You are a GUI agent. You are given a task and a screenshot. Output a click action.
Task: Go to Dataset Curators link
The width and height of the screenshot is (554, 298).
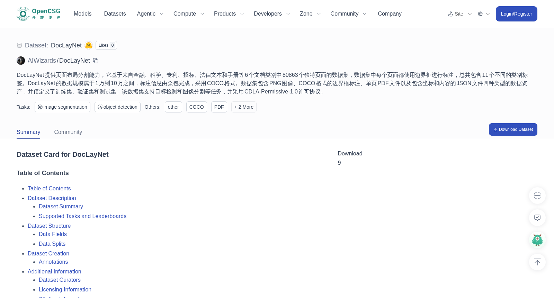(60, 280)
